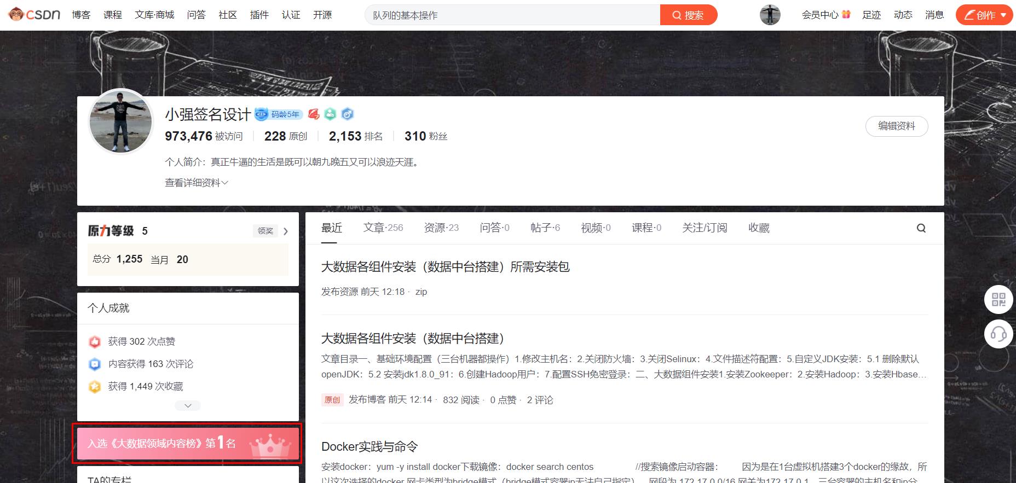Click the 原创 tag on the blog post
Image resolution: width=1016 pixels, height=483 pixels.
tap(332, 400)
